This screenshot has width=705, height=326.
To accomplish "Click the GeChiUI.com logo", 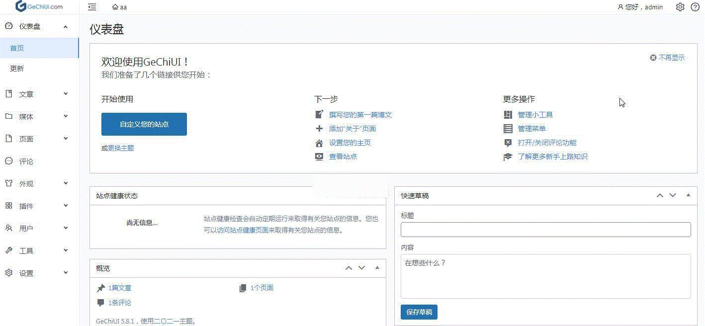I will [x=39, y=6].
